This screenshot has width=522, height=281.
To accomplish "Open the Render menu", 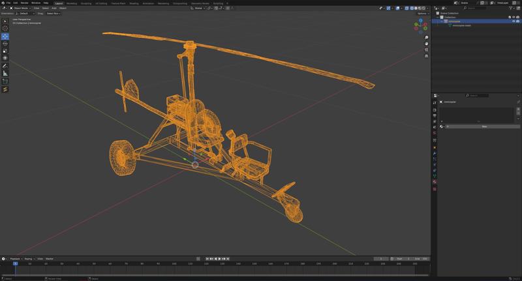I will coord(24,3).
